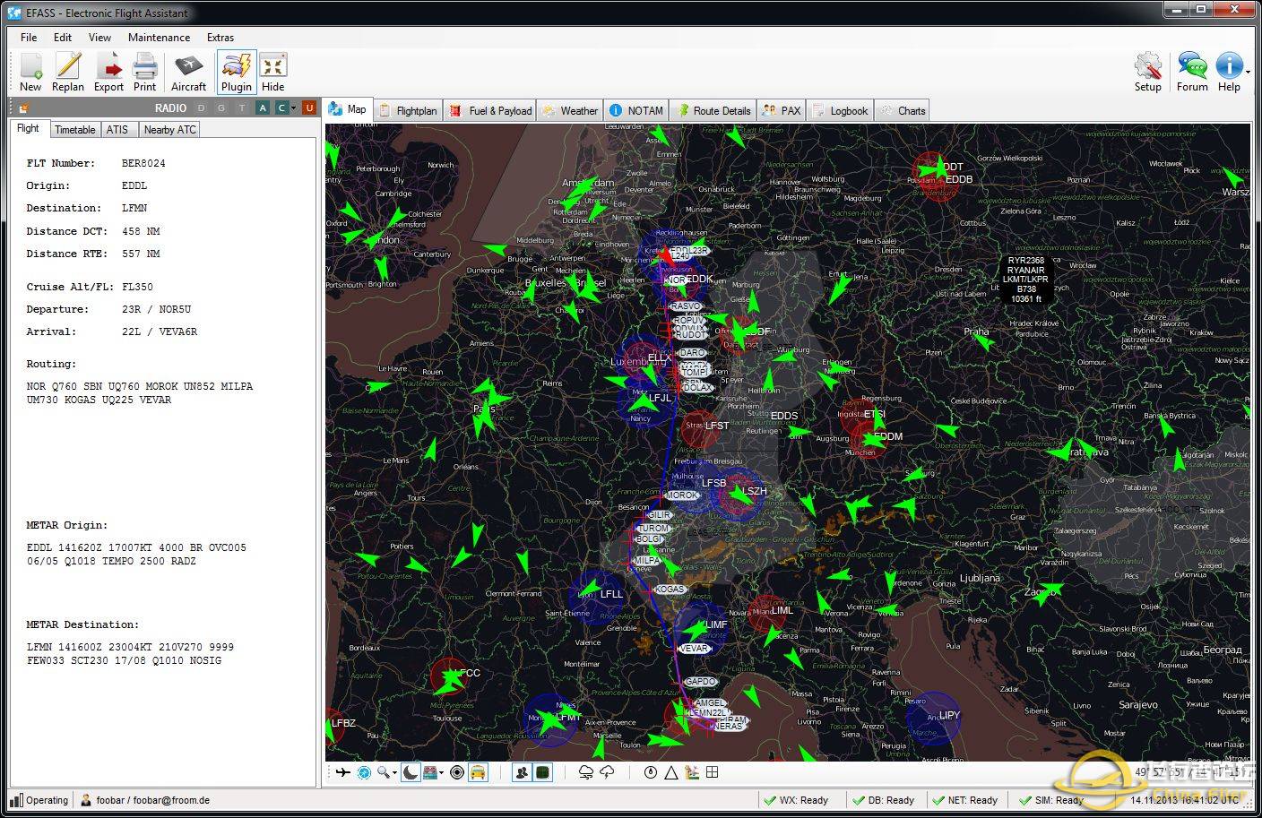
Task: Click the RYR2368 aircraft info label
Action: (1026, 280)
